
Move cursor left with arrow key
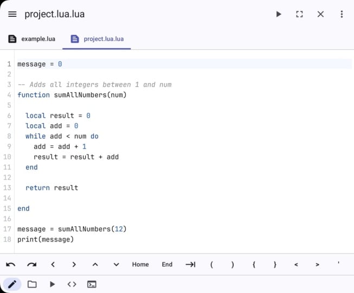[x=53, y=264]
